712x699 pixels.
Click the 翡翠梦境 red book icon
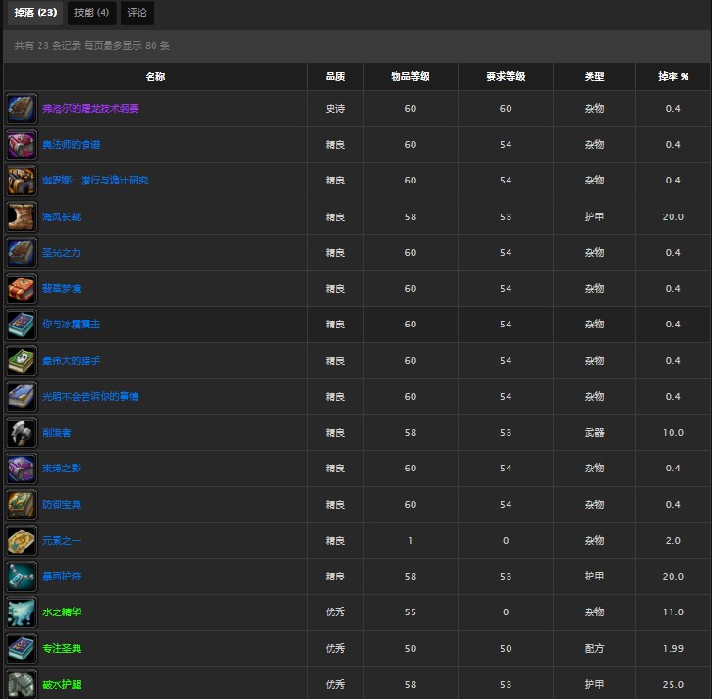pos(21,289)
